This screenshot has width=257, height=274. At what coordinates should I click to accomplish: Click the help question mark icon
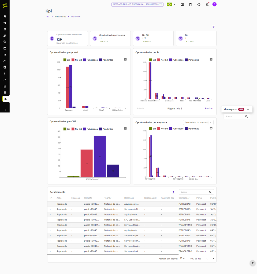[199, 4]
